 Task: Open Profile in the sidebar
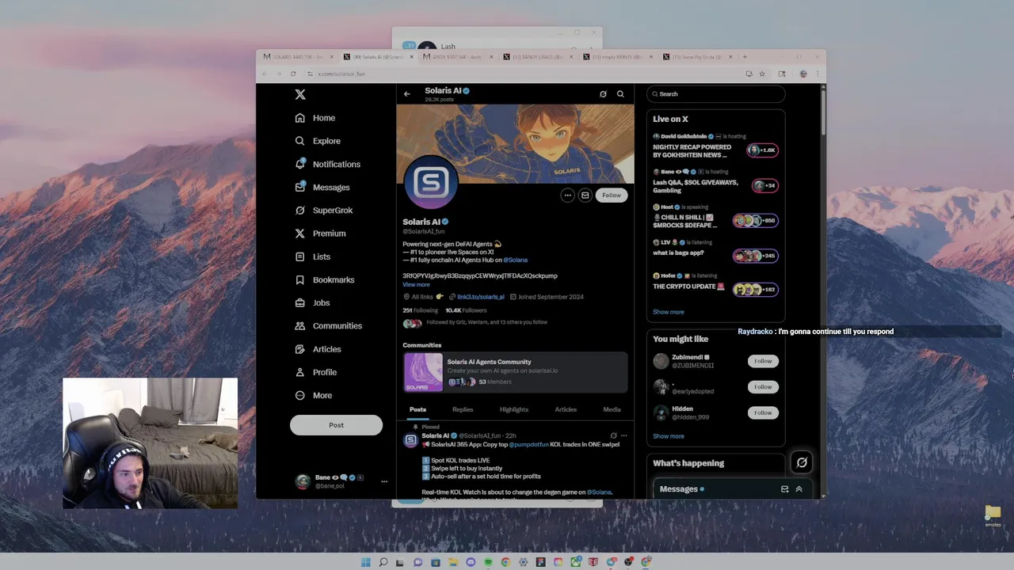point(315,372)
